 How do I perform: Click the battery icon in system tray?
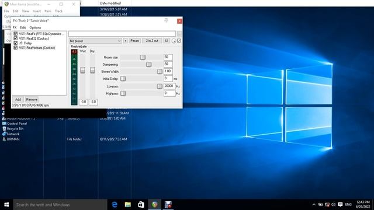click(x=321, y=205)
